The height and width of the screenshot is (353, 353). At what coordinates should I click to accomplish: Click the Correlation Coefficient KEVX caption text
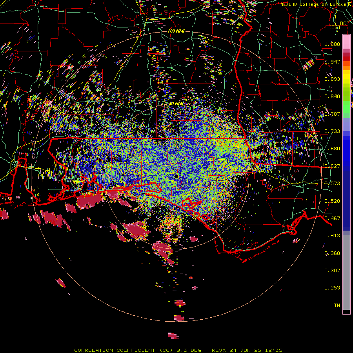178,350
